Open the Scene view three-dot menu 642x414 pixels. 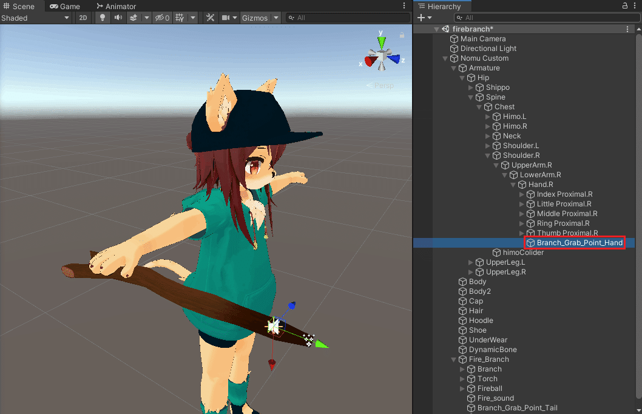tap(404, 5)
